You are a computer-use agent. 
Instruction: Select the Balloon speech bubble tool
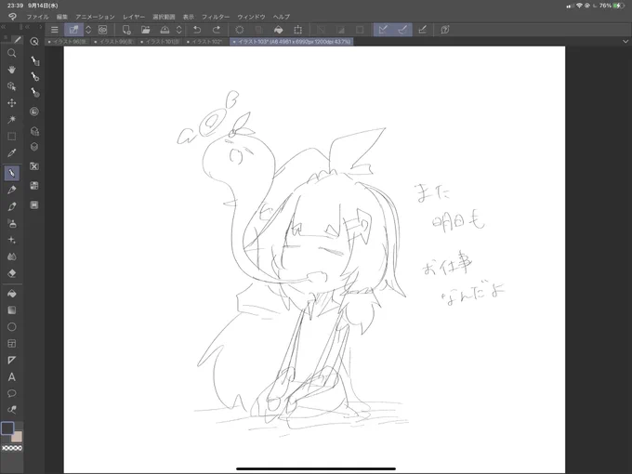point(12,393)
